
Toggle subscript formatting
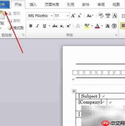(62, 26)
